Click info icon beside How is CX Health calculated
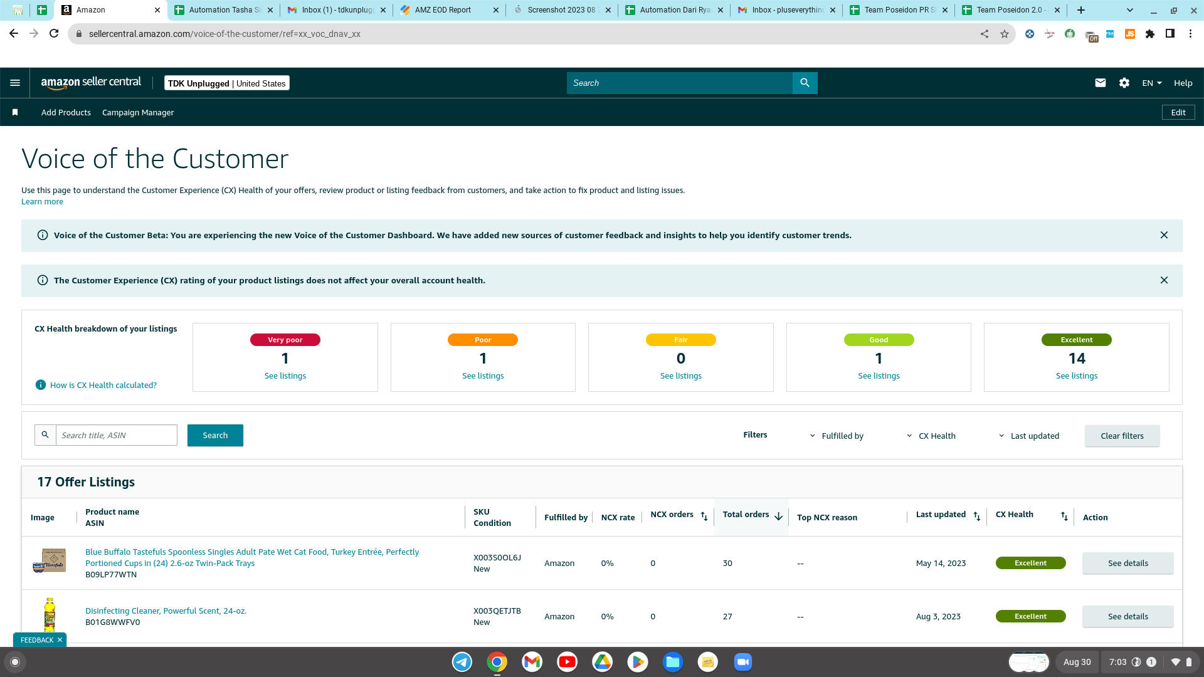Screen dimensions: 1204x677 click(x=41, y=385)
